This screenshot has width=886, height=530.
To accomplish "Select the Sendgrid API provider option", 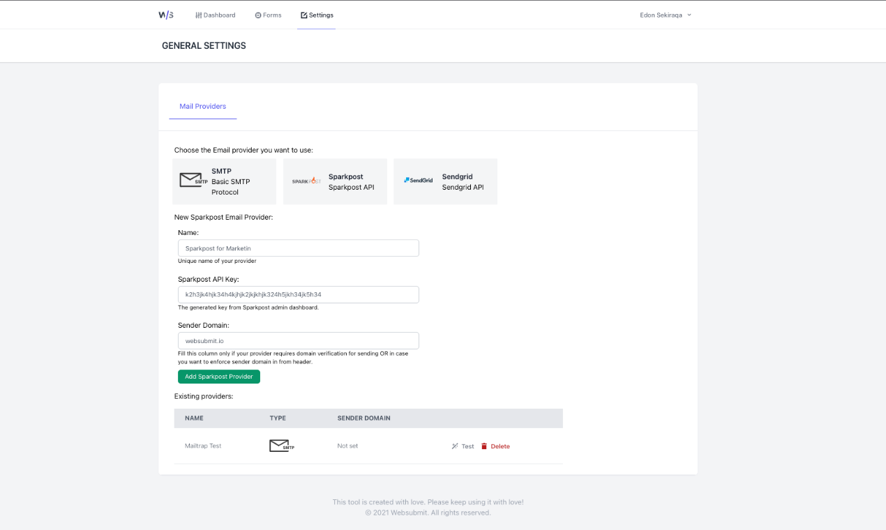I will (x=445, y=181).
